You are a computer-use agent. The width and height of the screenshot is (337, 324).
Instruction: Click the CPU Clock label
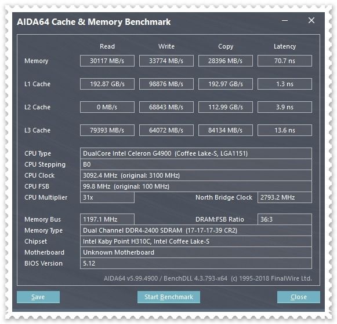click(39, 175)
